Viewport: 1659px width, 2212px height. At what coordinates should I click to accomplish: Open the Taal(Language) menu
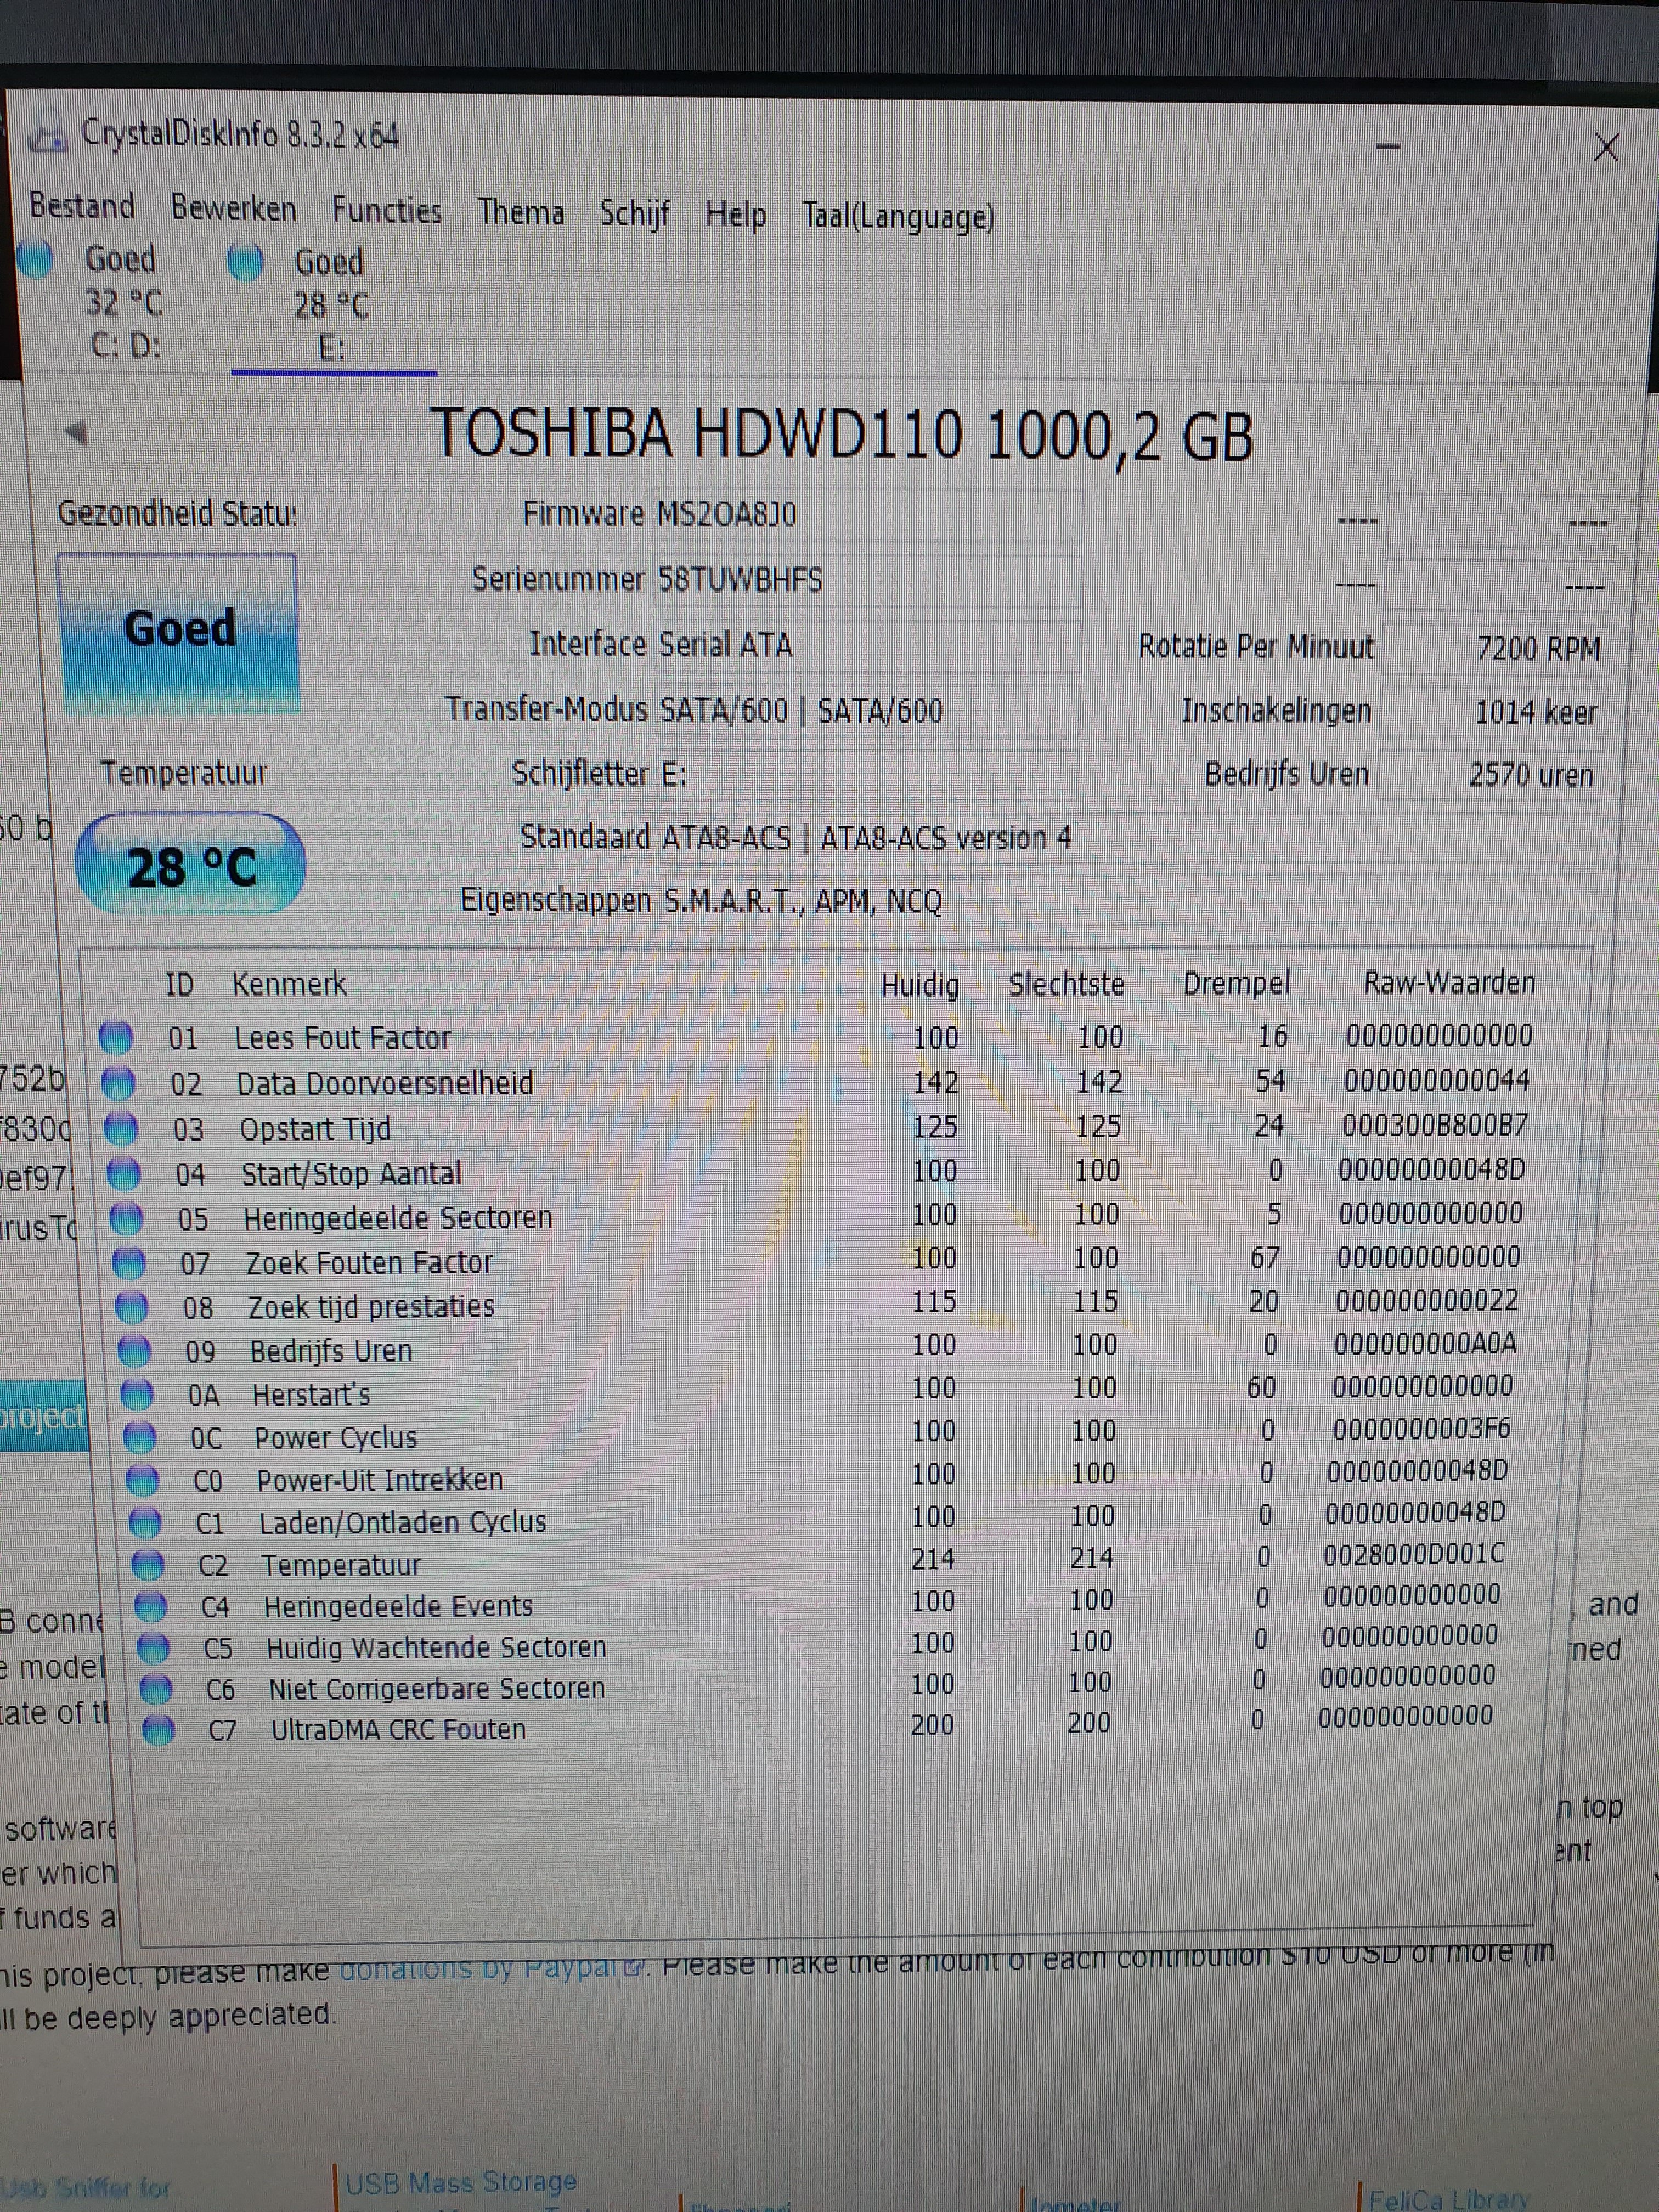click(x=898, y=217)
